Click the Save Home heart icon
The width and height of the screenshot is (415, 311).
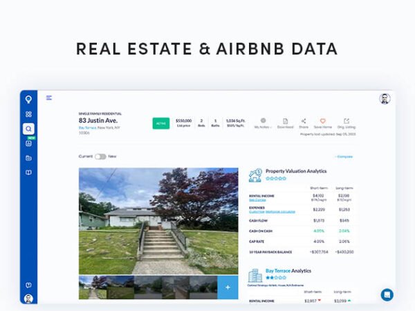pos(322,121)
